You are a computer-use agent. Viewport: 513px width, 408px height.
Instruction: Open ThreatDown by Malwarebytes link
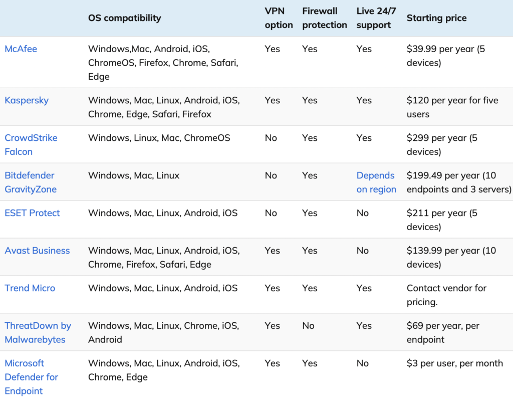pyautogui.click(x=38, y=332)
